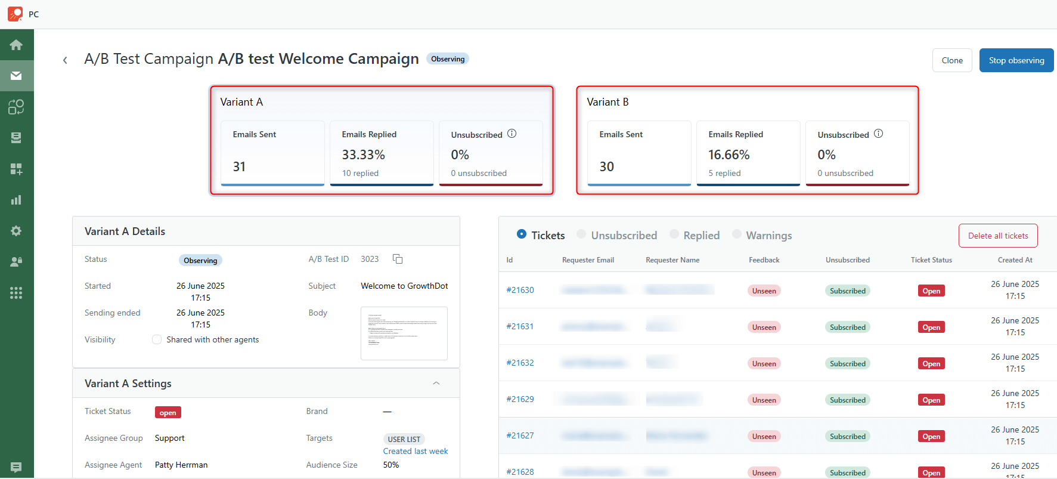Viewport: 1057px width, 479px height.
Task: Click the Stop observing button
Action: click(1016, 60)
